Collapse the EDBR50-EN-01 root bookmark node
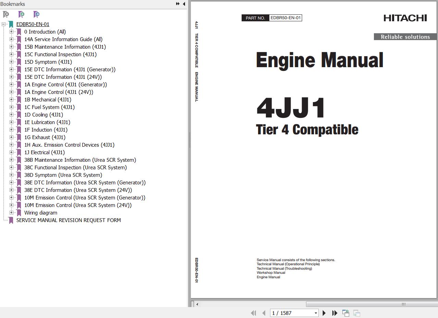This screenshot has height=318, width=438. click(3, 24)
